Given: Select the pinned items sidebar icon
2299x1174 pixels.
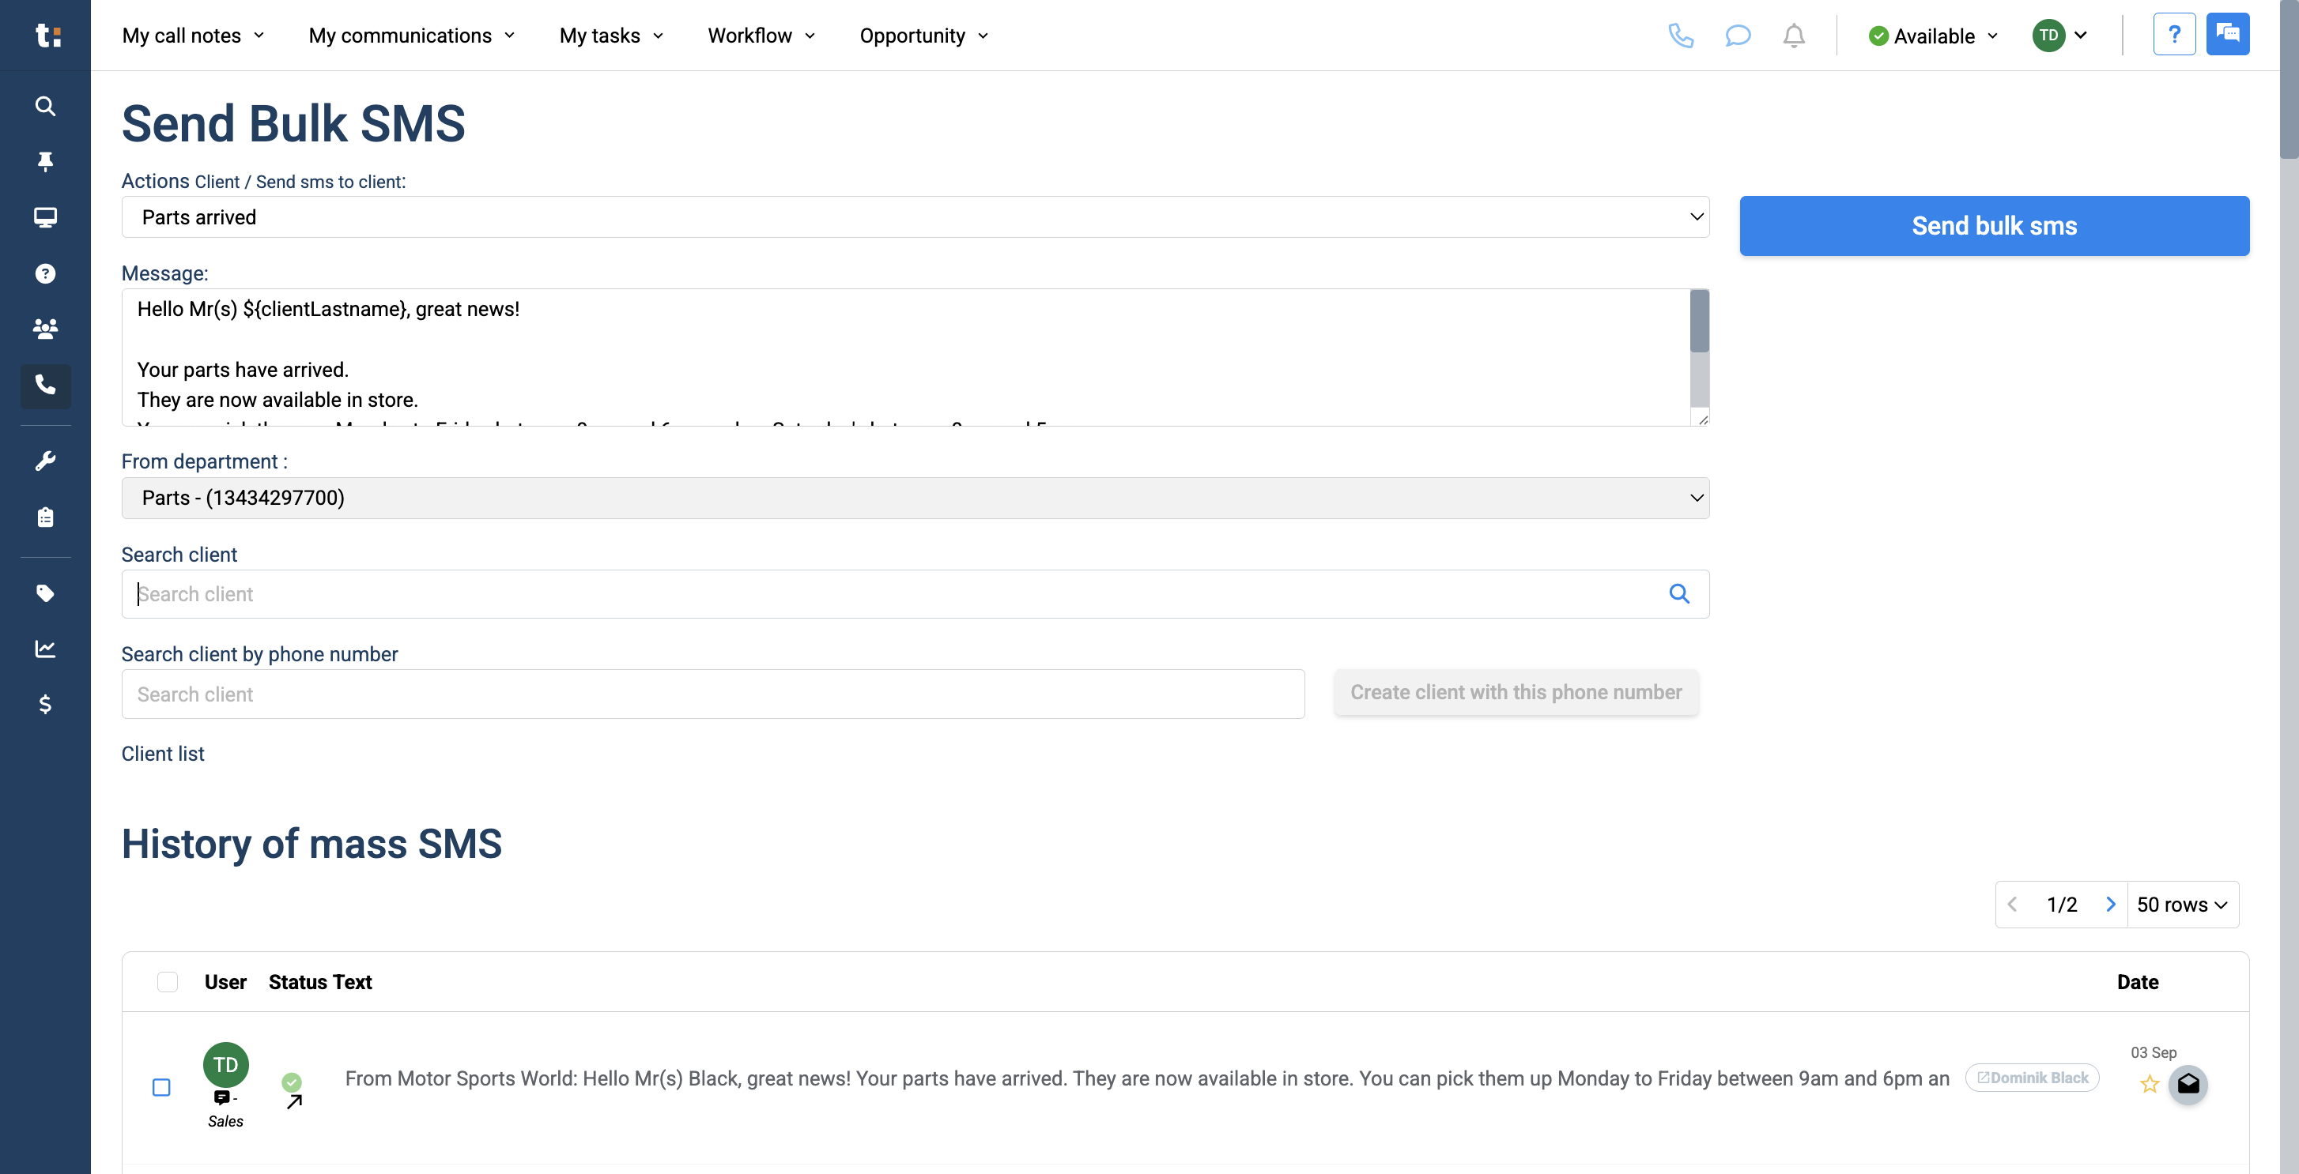Looking at the screenshot, I should (44, 161).
